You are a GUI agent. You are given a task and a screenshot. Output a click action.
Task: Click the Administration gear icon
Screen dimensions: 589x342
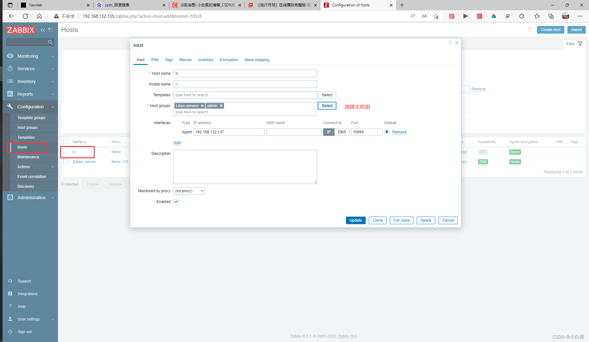10,198
